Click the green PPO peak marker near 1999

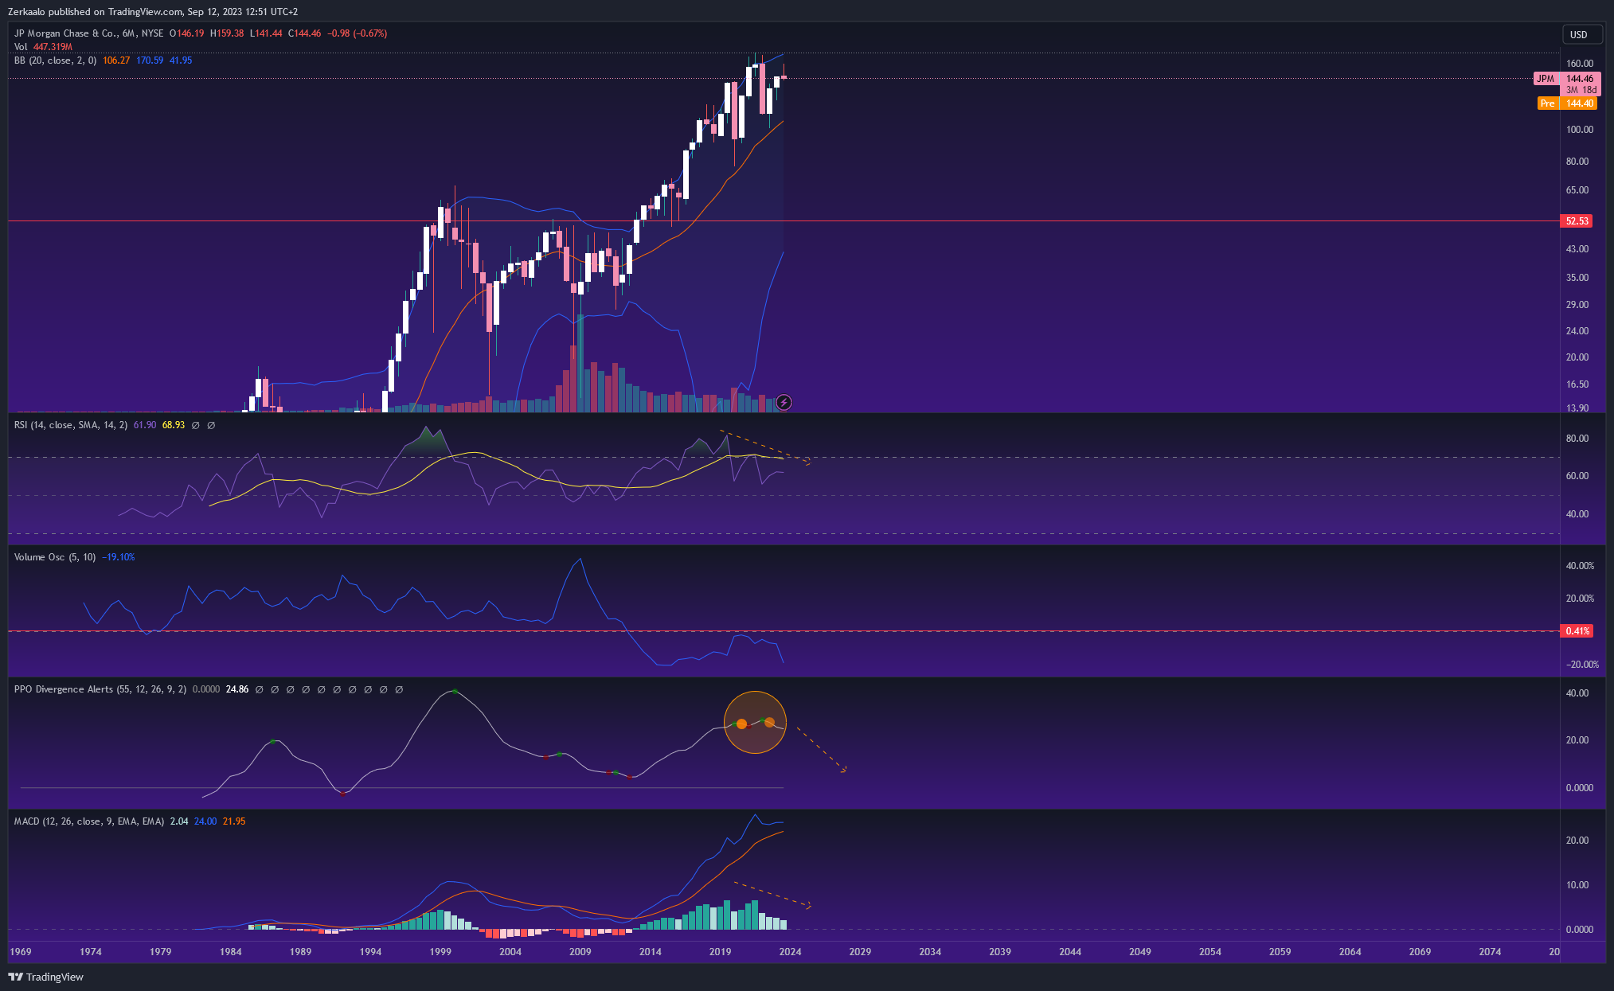(455, 691)
